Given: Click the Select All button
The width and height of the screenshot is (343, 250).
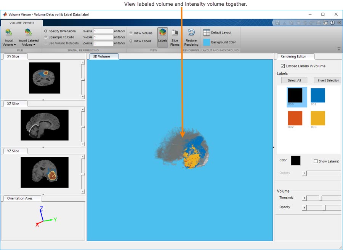Looking at the screenshot, I should pyautogui.click(x=294, y=80).
